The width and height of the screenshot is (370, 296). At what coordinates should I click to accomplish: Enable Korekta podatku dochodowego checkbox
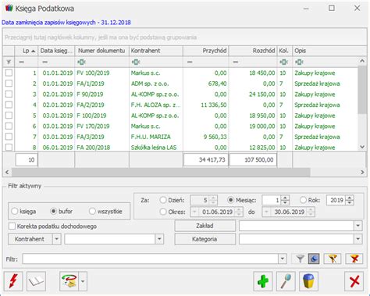tap(12, 226)
